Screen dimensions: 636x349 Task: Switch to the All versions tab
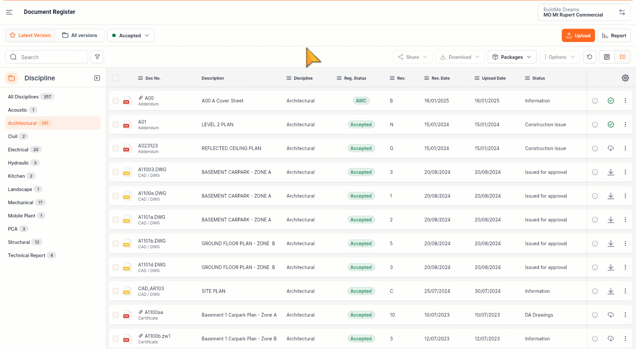tap(79, 35)
